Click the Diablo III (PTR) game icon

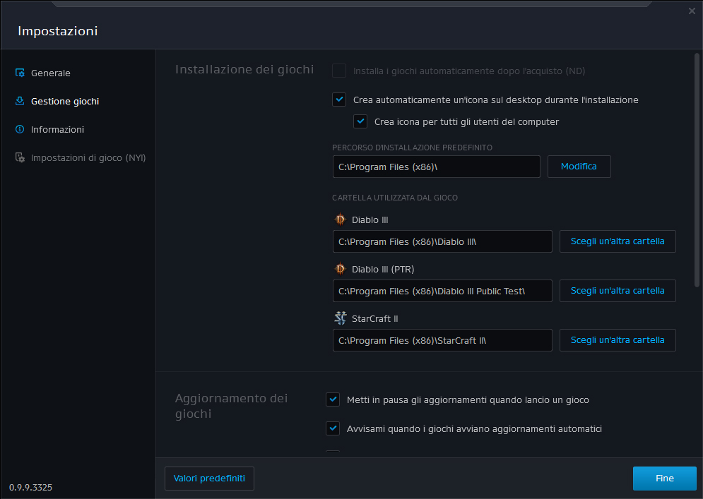tap(340, 269)
